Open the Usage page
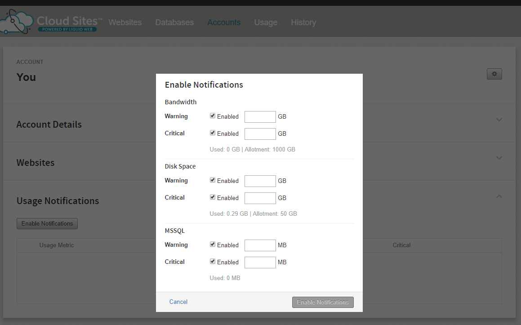 (x=266, y=22)
